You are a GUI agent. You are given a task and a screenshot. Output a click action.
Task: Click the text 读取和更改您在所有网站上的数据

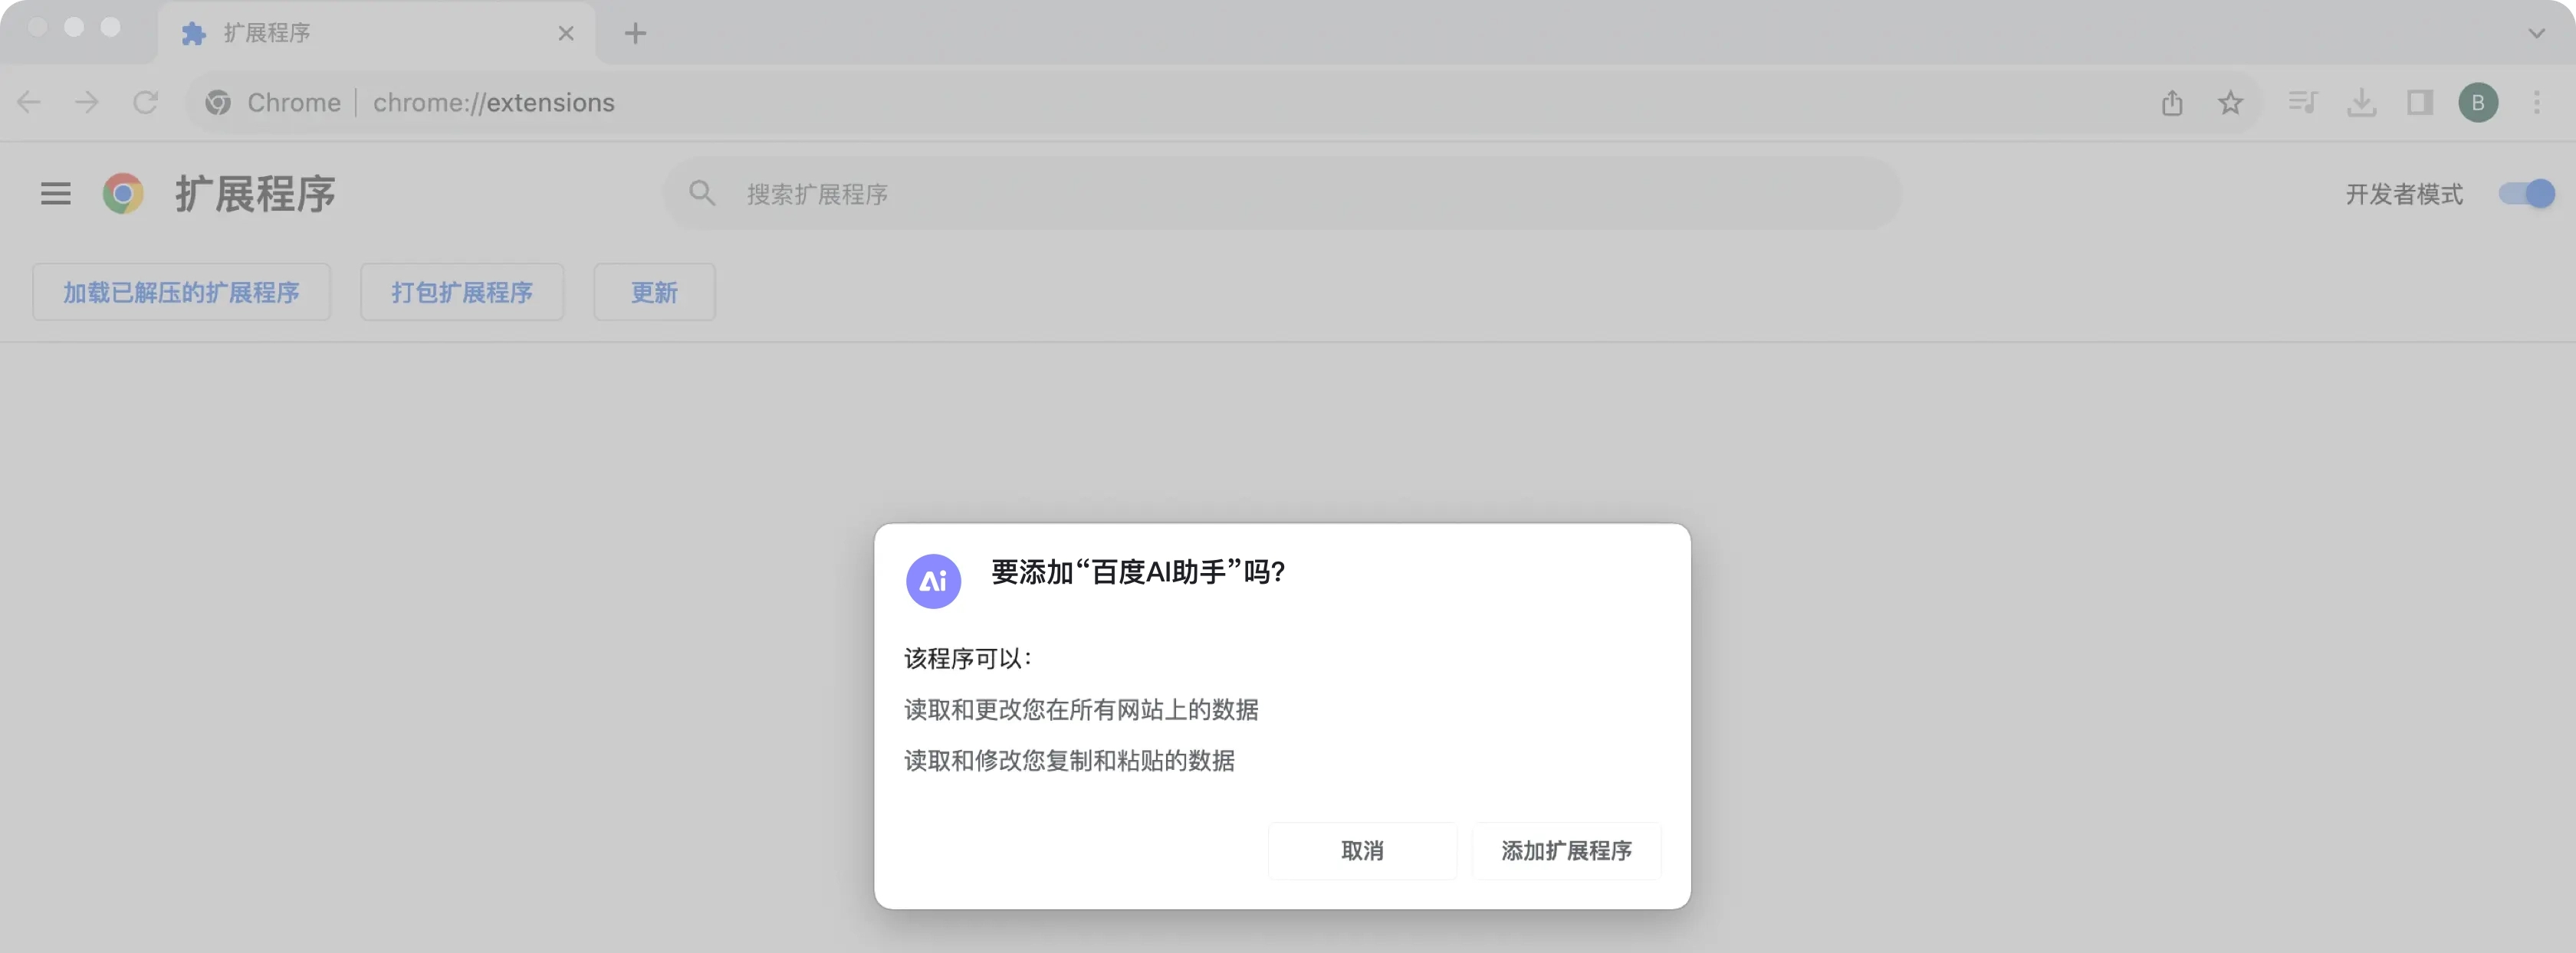point(1081,709)
